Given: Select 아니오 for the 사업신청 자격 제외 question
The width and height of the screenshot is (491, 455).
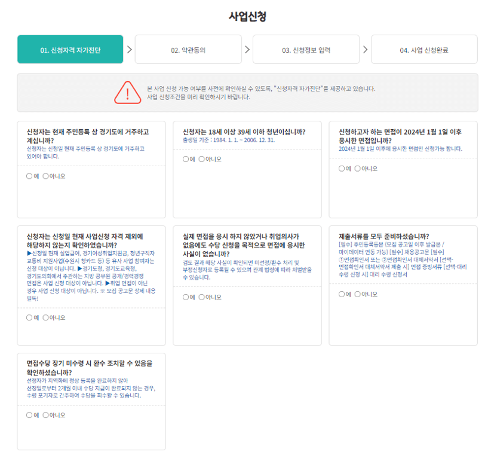Looking at the screenshot, I should [45, 317].
